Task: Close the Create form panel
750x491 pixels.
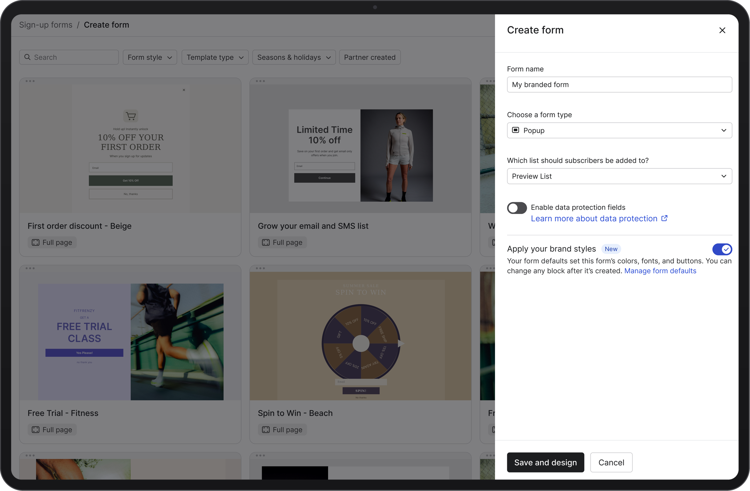Action: (722, 30)
